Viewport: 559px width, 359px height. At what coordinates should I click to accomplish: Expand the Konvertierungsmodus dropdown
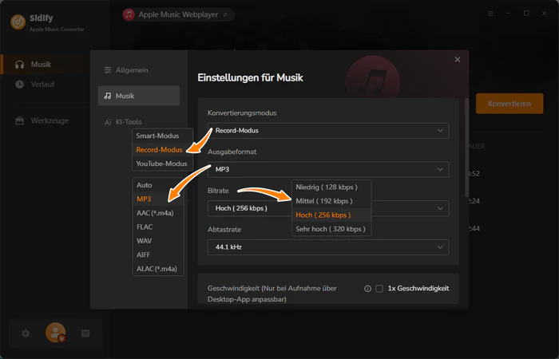pos(328,131)
